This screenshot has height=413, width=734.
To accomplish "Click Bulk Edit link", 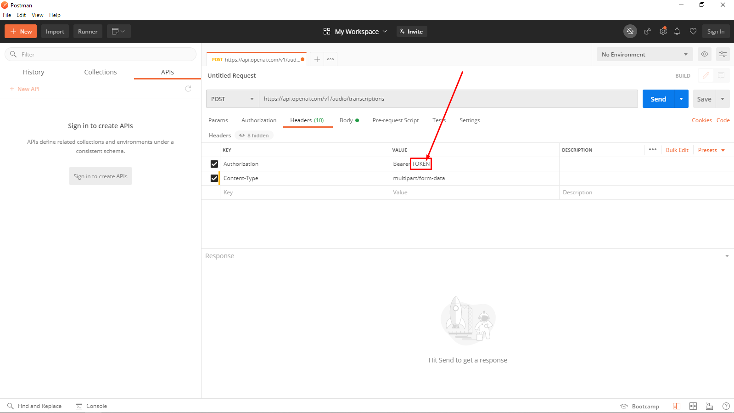I will [677, 150].
